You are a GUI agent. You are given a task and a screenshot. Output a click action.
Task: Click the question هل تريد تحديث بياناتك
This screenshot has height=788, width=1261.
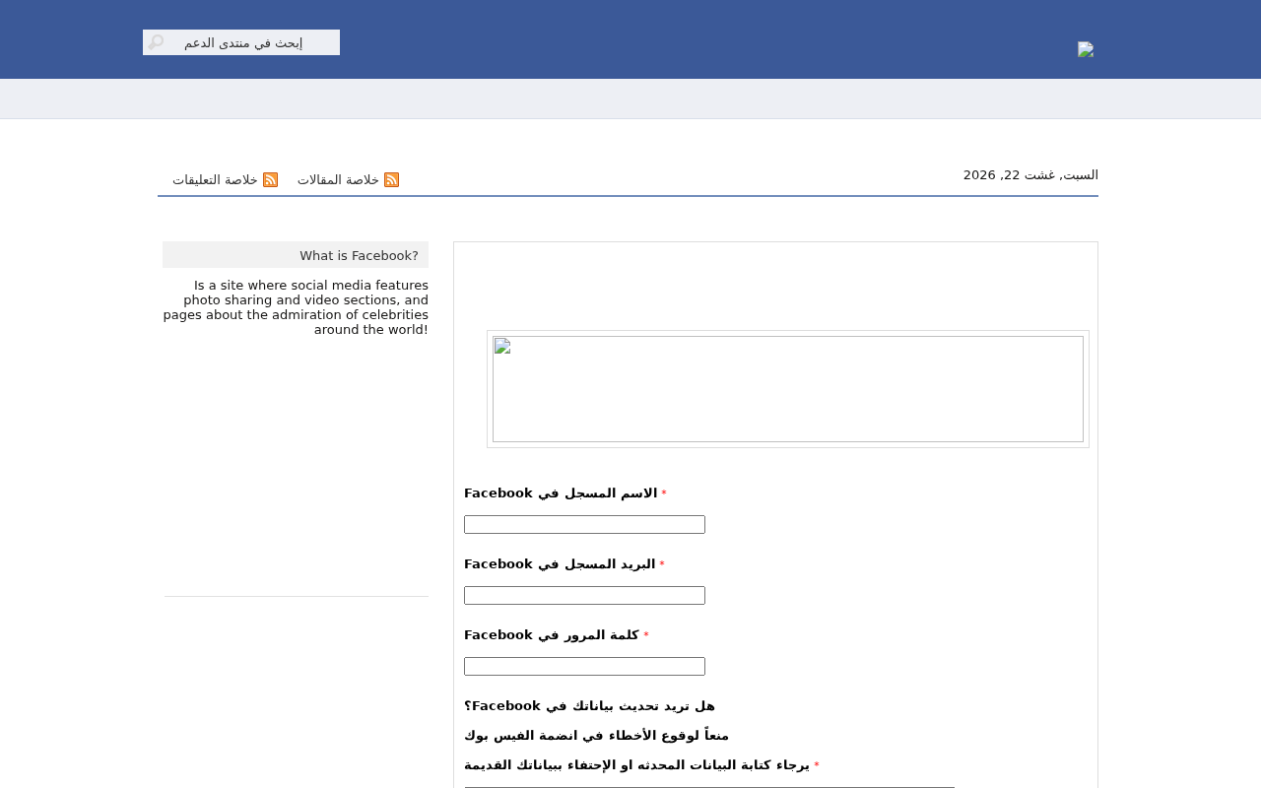pos(589,706)
